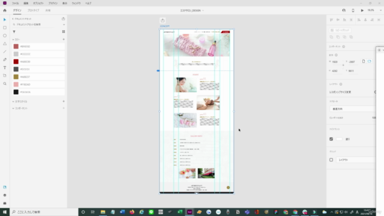This screenshot has height=216, width=384.
Task: Open the zoom percentage dropdown
Action: (380, 11)
